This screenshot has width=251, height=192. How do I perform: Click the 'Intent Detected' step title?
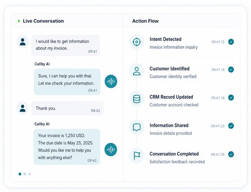pyautogui.click(x=166, y=39)
